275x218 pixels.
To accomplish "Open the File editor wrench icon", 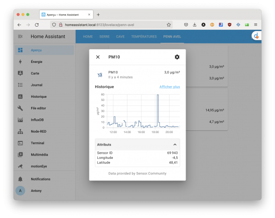I will tap(20, 108).
